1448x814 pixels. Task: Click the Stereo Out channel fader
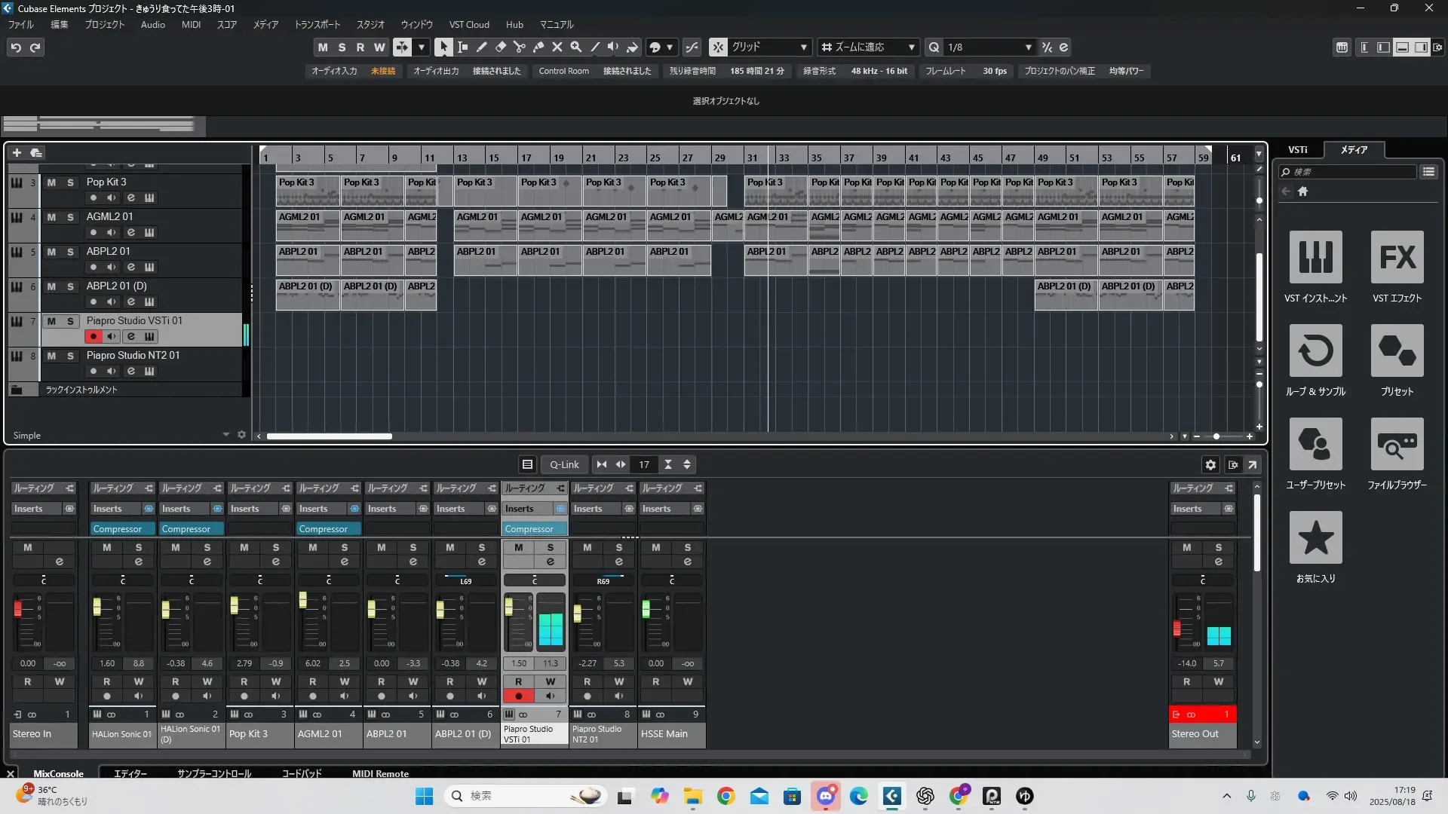(1176, 629)
